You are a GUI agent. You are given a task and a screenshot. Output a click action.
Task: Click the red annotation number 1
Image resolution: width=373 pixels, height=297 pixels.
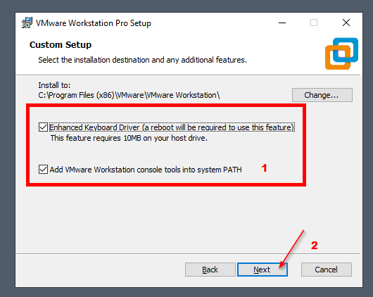tap(264, 168)
